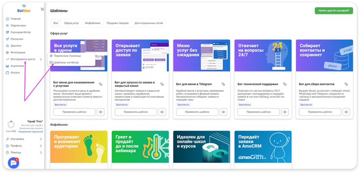This screenshot has width=360, height=173.
Task: Apply template Бот для запуска по заявке
Action: 136,112
